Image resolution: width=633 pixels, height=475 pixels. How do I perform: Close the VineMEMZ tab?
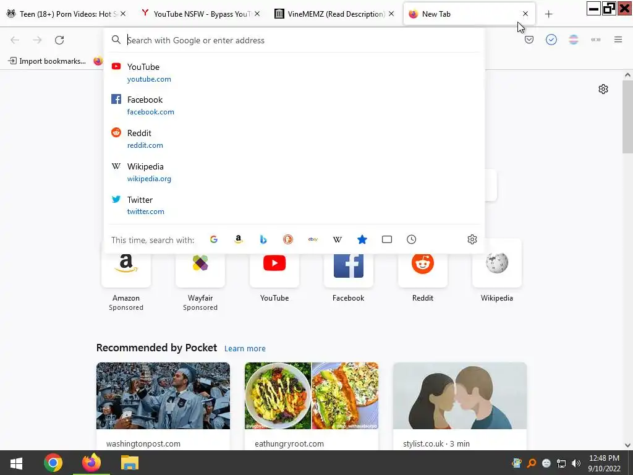[x=391, y=14]
